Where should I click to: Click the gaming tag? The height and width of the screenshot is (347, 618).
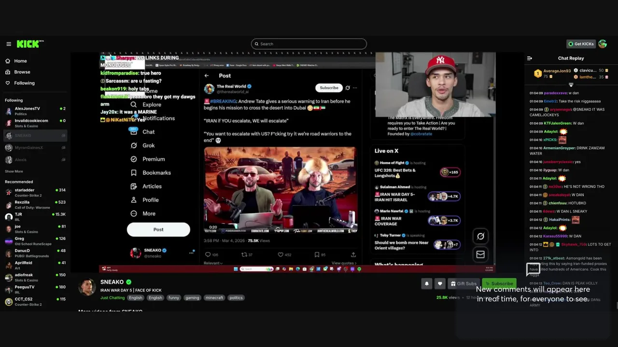[192, 298]
